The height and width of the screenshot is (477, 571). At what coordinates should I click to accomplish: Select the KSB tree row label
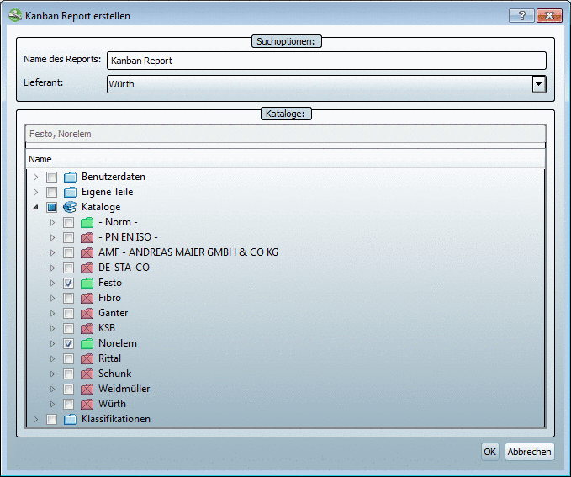click(107, 328)
